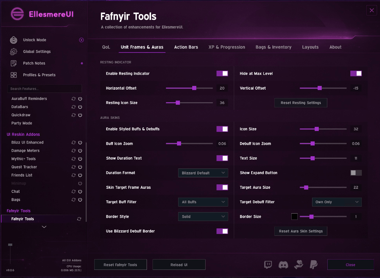The image size is (380, 278).
Task: Select the Unit Frames & Auras tab
Action: click(x=142, y=47)
